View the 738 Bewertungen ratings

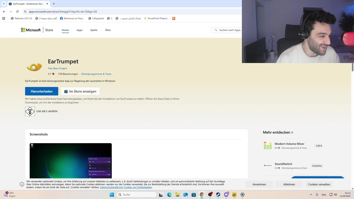point(68,74)
